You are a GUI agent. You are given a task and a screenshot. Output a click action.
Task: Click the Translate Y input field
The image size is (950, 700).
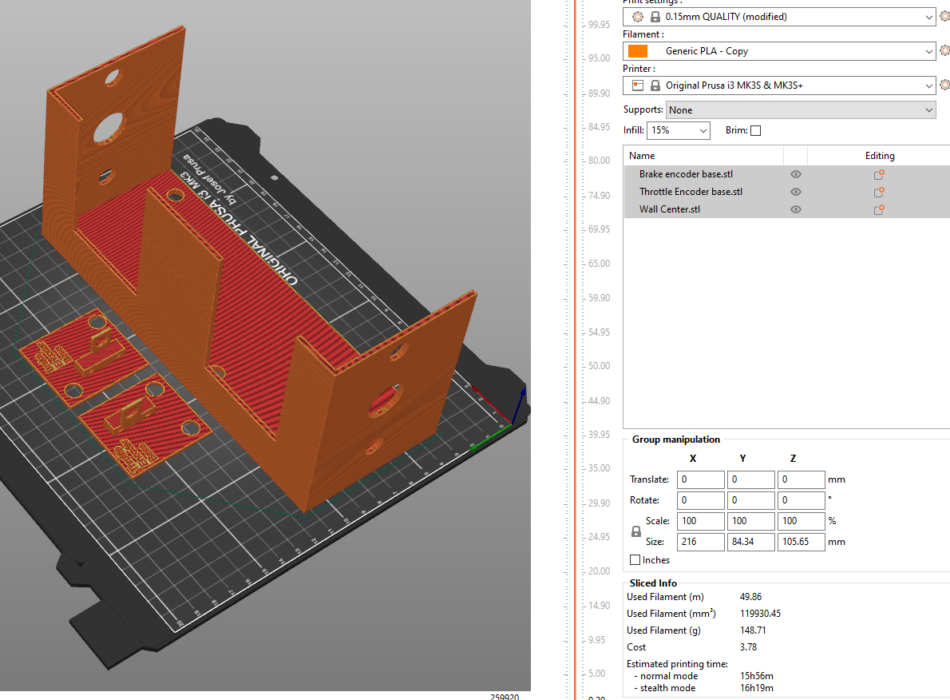pos(750,479)
